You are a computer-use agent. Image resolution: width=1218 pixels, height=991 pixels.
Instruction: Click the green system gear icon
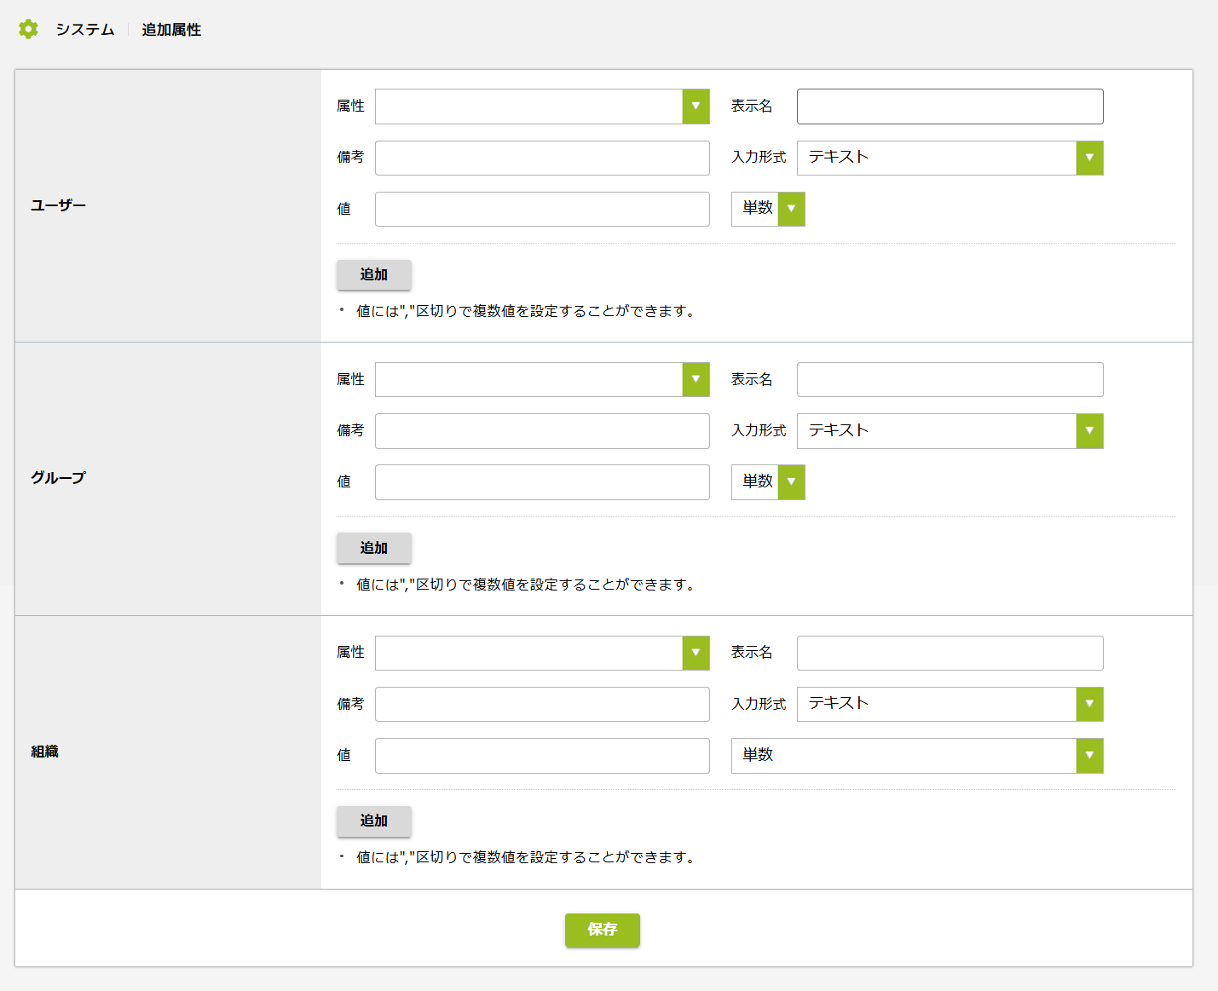click(28, 29)
